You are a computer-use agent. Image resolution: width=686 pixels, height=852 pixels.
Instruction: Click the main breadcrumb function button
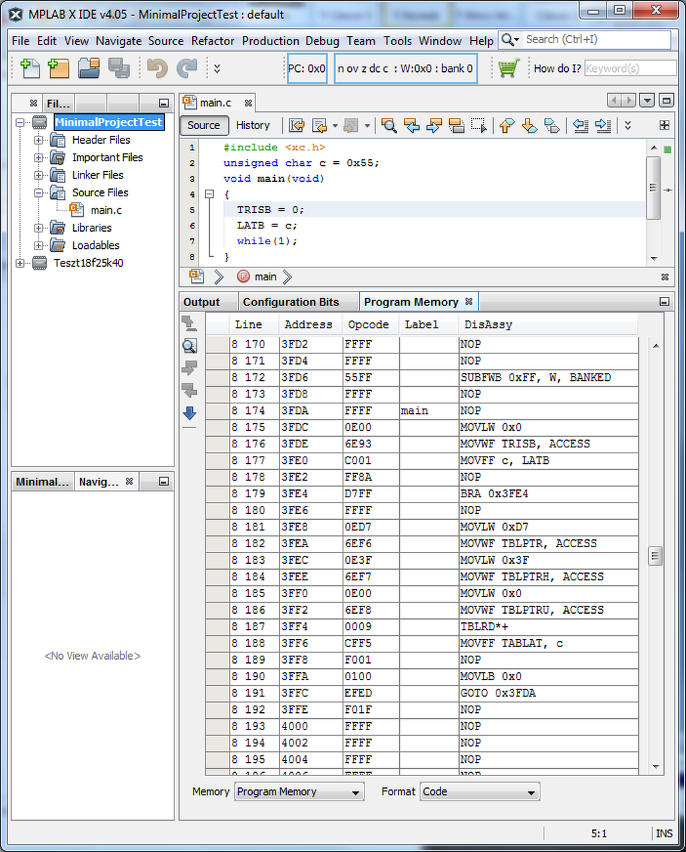point(265,277)
